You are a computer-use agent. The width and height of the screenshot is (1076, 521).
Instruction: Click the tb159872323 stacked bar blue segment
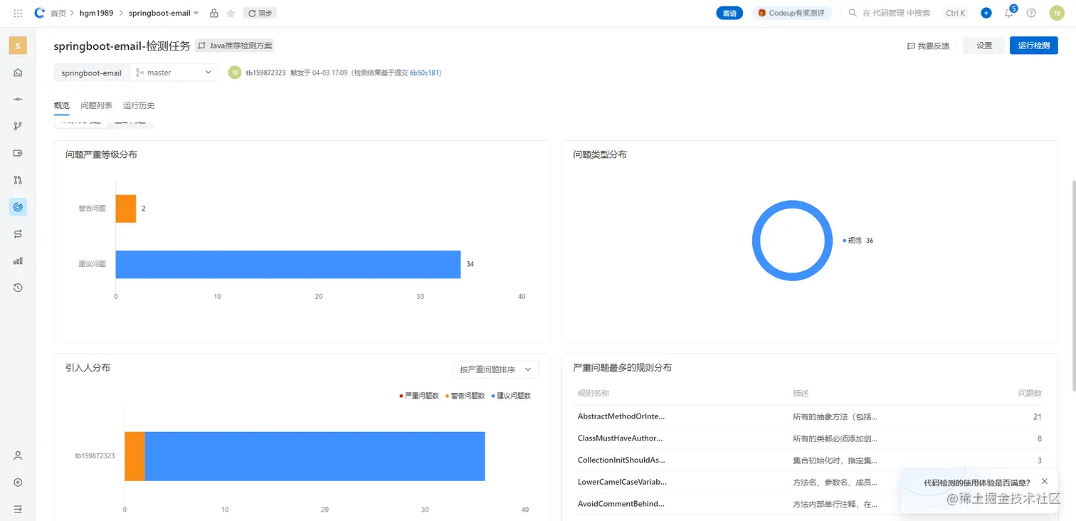[x=315, y=456]
